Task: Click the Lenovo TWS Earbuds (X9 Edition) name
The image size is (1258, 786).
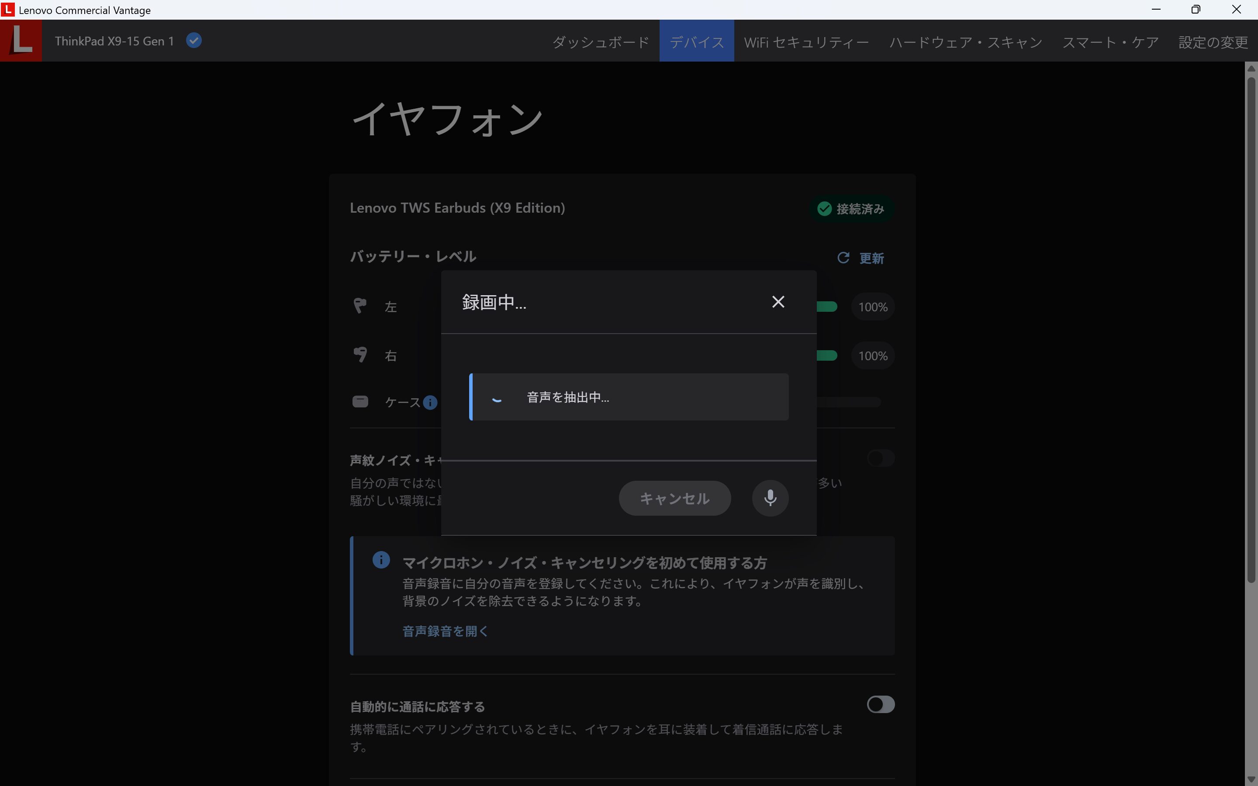Action: (457, 208)
